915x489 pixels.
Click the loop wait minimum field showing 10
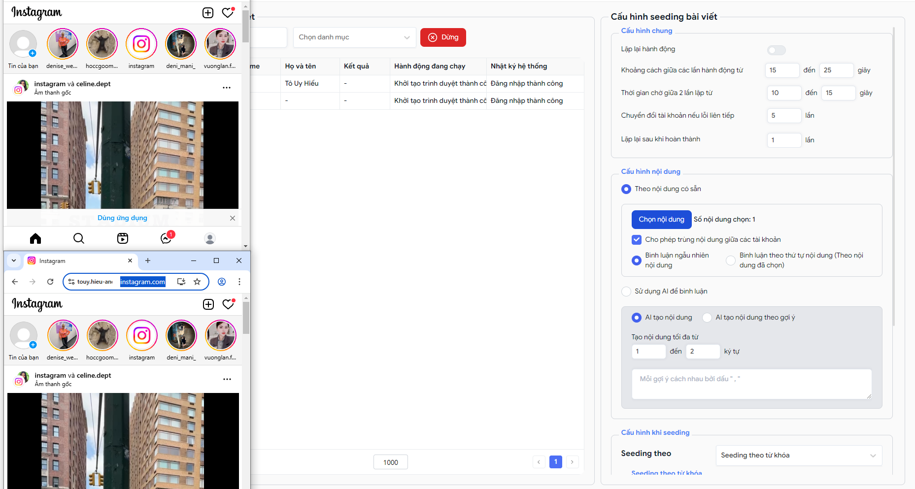click(x=784, y=93)
